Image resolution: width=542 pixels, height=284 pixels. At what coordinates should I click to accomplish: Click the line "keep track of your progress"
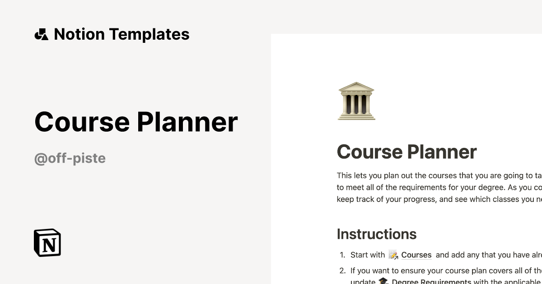pyautogui.click(x=438, y=199)
